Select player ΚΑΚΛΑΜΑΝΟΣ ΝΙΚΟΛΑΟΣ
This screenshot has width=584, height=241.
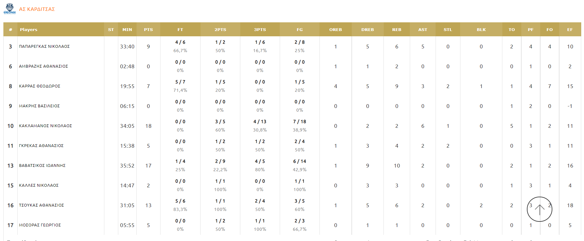tap(46, 126)
